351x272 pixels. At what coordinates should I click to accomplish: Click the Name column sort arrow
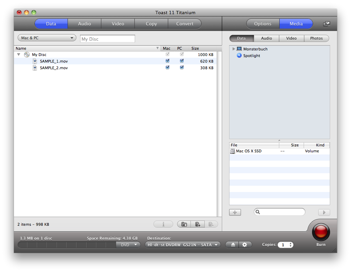158,48
